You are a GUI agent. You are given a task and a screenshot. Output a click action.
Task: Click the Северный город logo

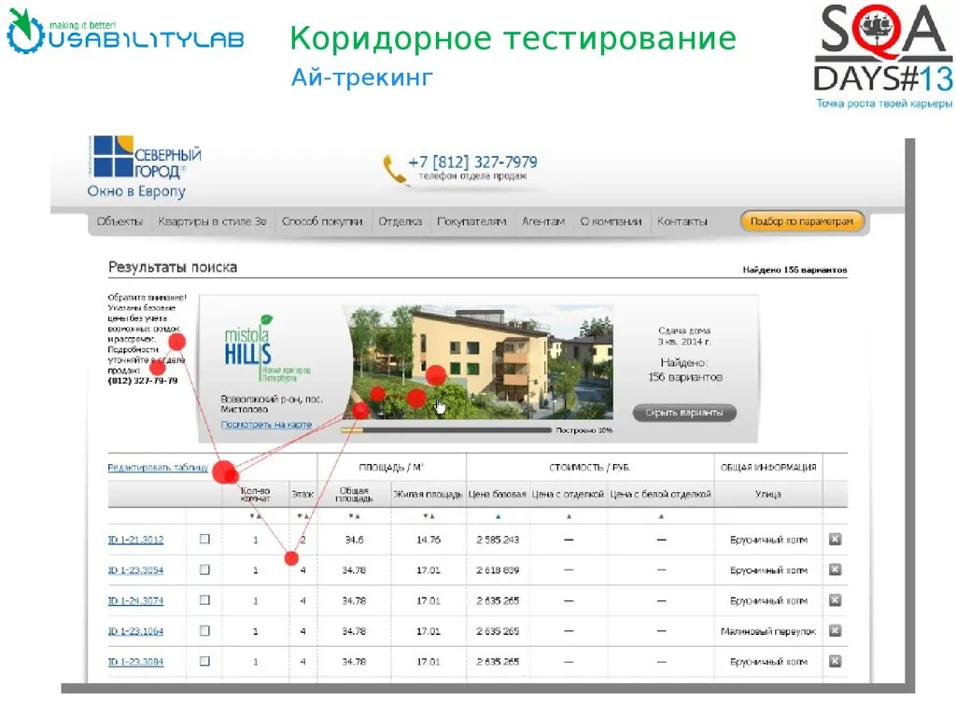tap(145, 157)
